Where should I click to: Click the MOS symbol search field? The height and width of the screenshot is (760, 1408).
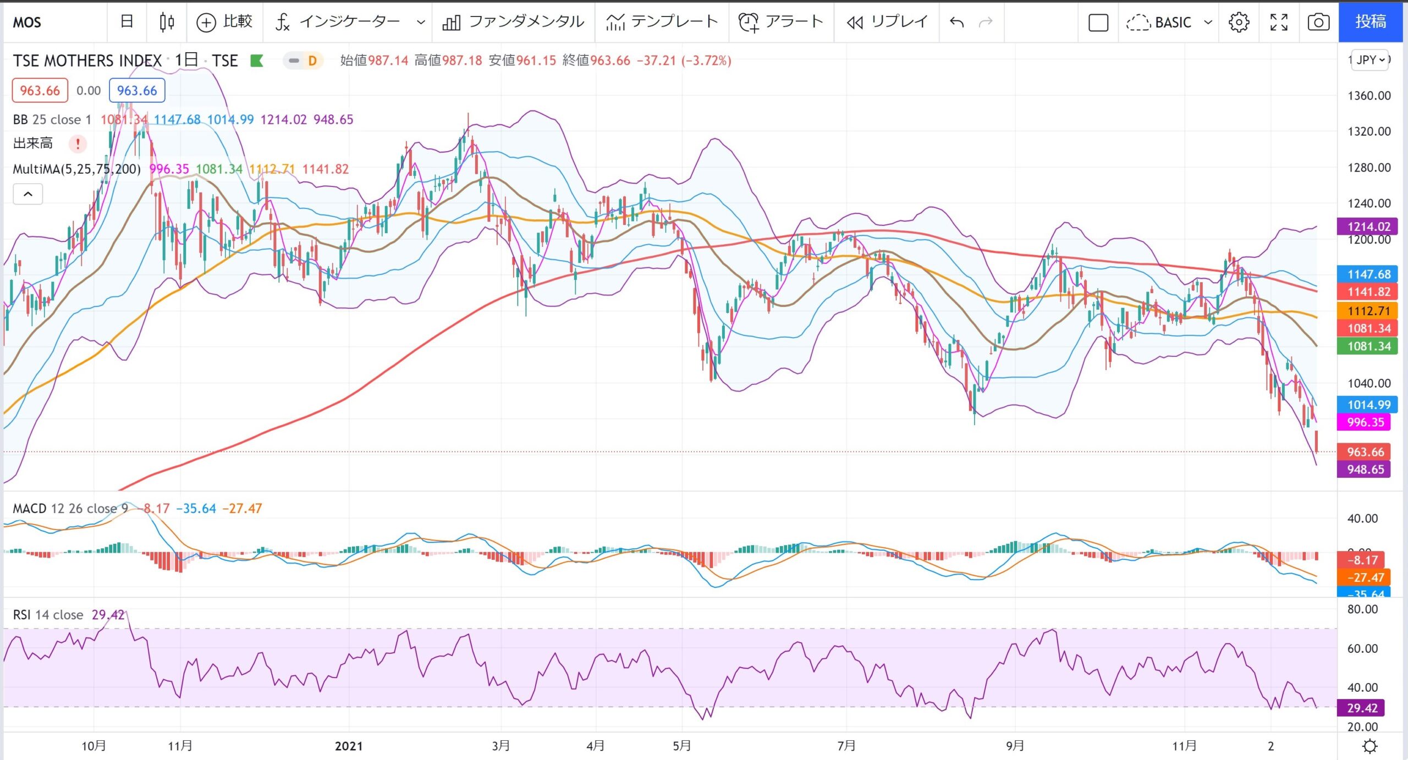coord(55,23)
